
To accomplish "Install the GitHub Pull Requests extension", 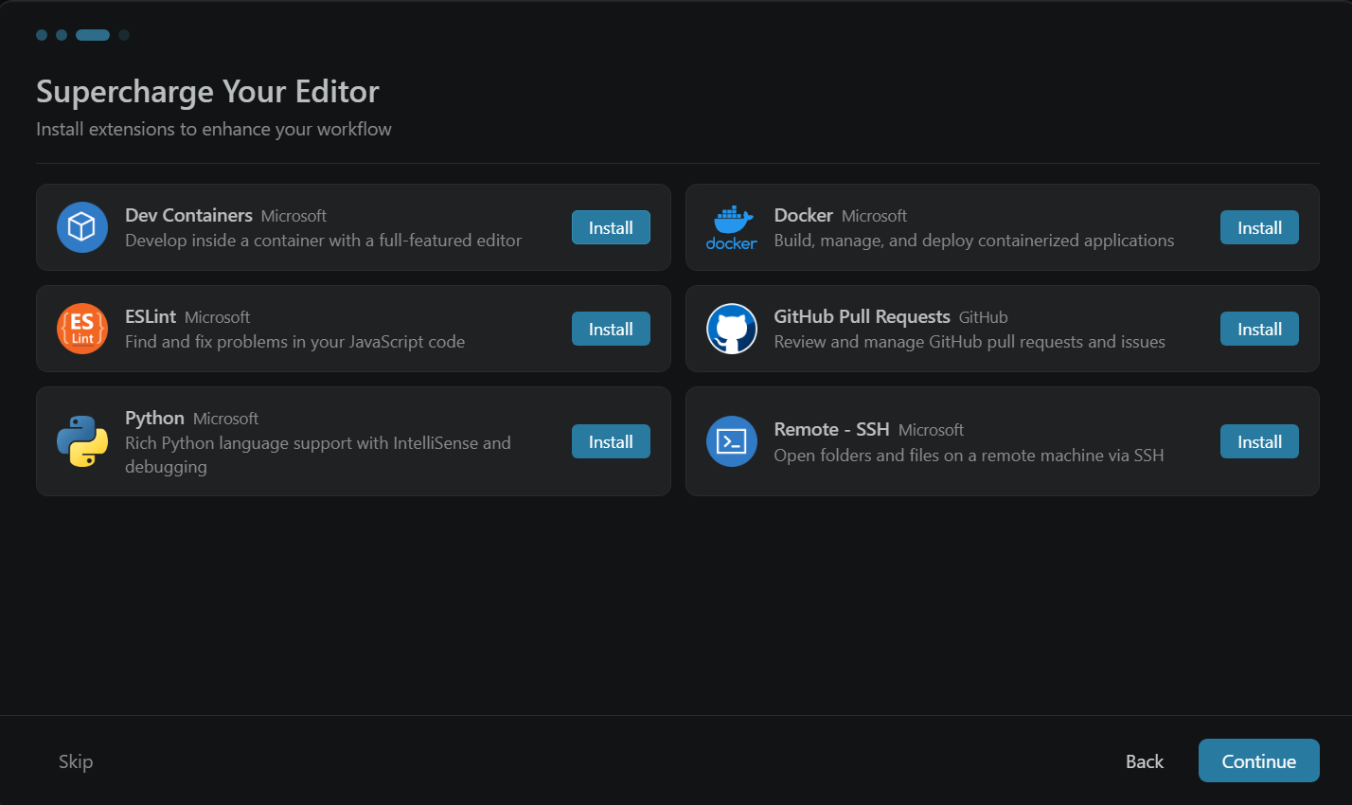I will point(1259,329).
